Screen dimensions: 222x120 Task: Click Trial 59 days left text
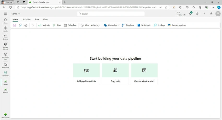[181, 14]
